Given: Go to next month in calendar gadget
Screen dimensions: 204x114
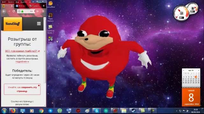Looking at the screenshot, I should pos(199,70).
